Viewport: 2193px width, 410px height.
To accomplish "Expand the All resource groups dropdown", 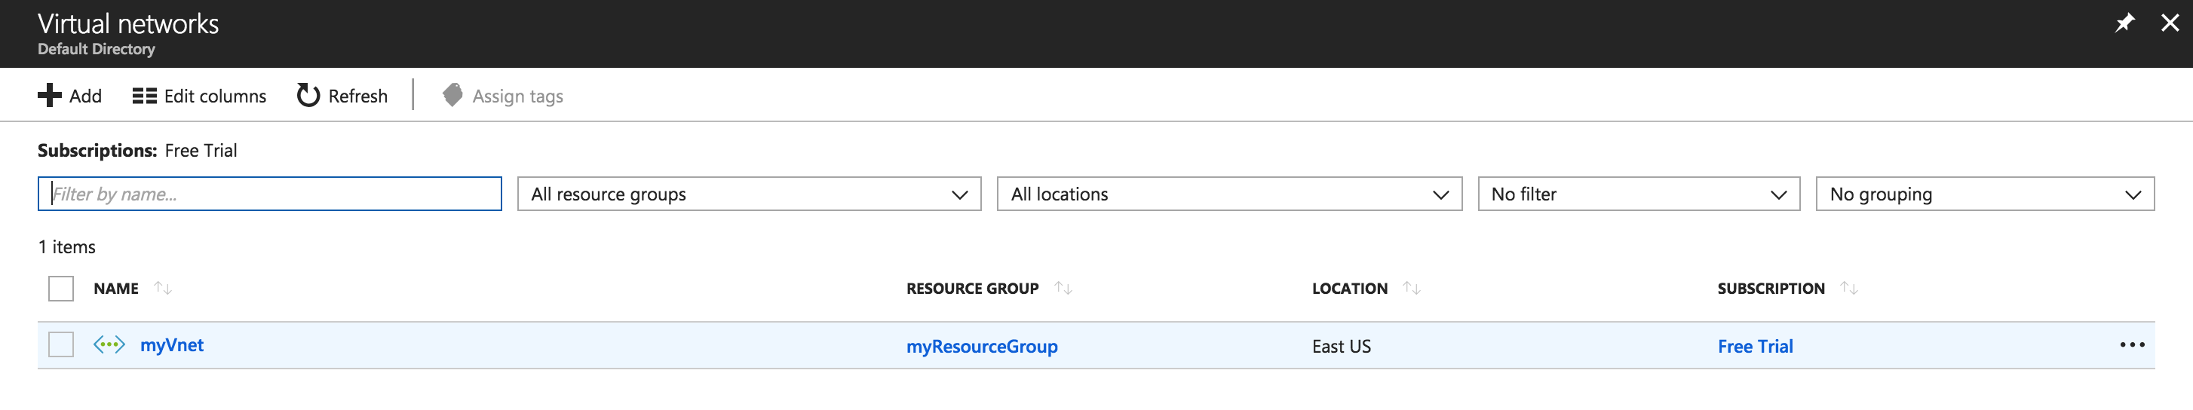I will [x=749, y=194].
